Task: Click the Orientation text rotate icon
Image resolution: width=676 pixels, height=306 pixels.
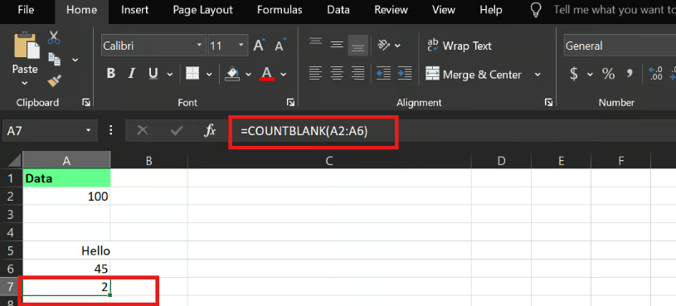Action: [383, 45]
